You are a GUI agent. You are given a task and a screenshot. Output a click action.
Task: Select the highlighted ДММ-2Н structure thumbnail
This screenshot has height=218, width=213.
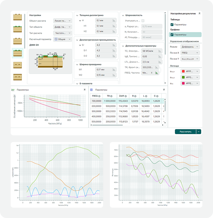click(x=18, y=53)
